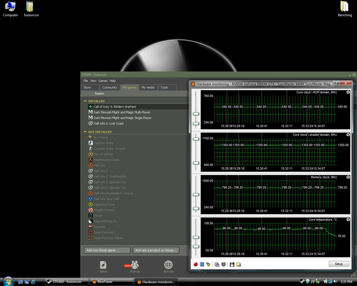Switch to the Store tab in Steam
Viewport: 357px width, 286px height.
[90, 87]
